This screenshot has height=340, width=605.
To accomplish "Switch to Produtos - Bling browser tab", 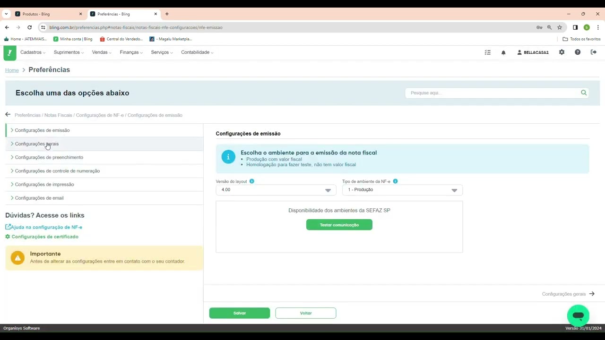I will pos(48,14).
